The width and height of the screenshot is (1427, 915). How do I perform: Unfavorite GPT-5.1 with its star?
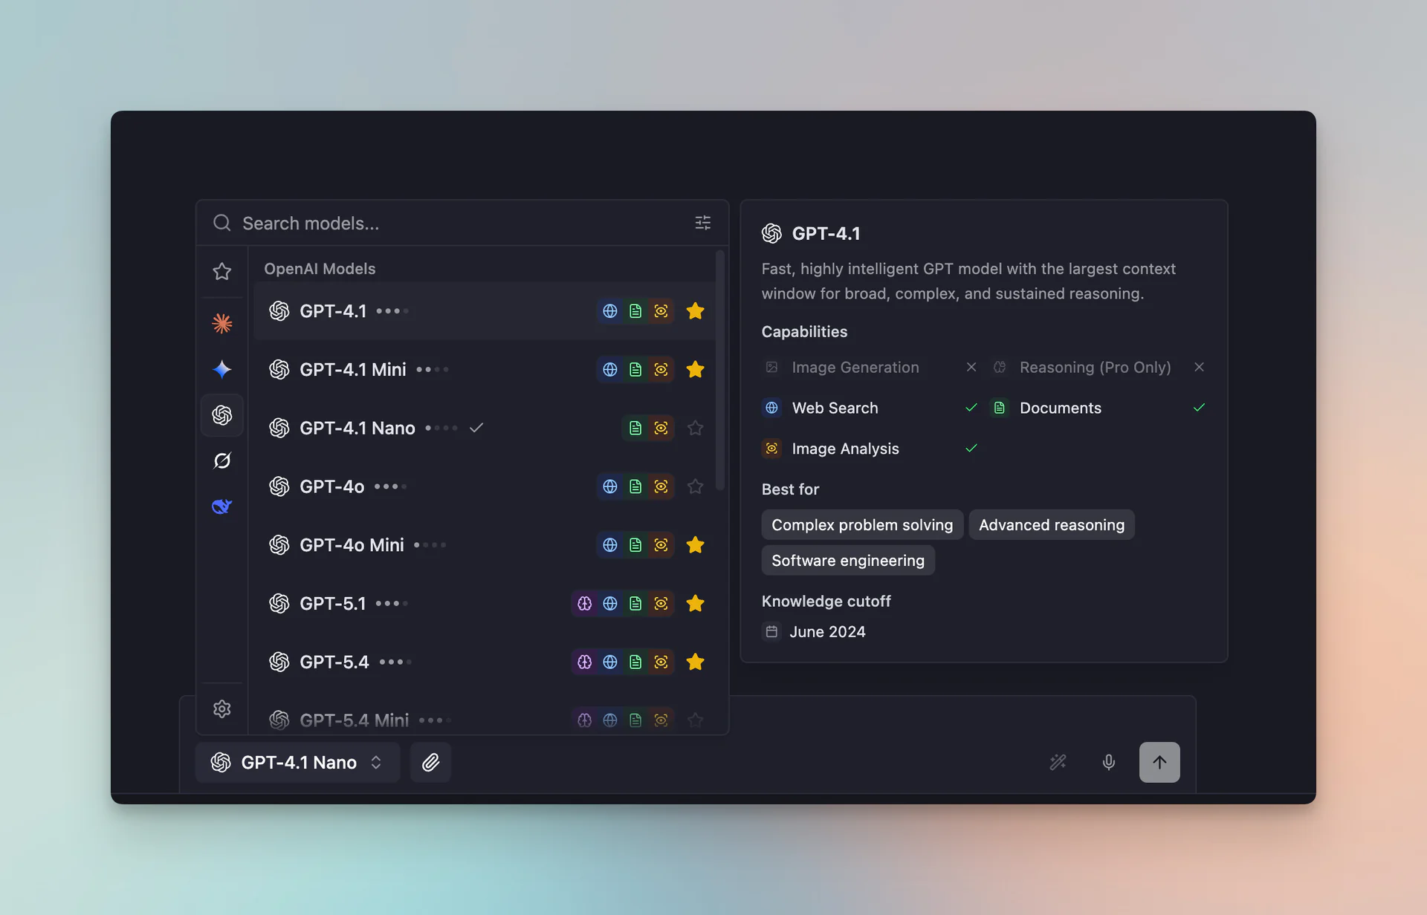point(695,603)
